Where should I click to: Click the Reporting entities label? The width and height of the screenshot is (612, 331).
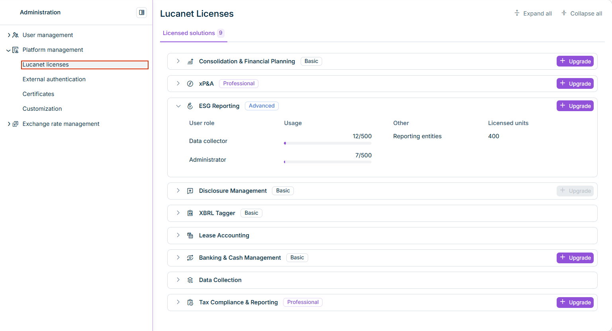(x=417, y=136)
